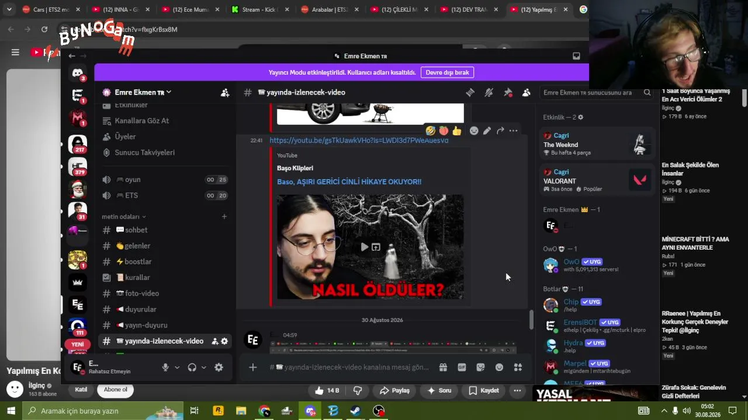Image resolution: width=748 pixels, height=420 pixels.
Task: Switch to INNA browser tab
Action: [x=120, y=9]
